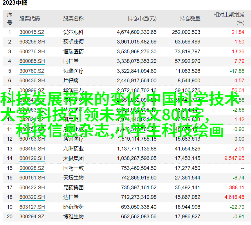Click the stock name 药明康德
Viewport: 251px width, 225px height.
click(73, 42)
